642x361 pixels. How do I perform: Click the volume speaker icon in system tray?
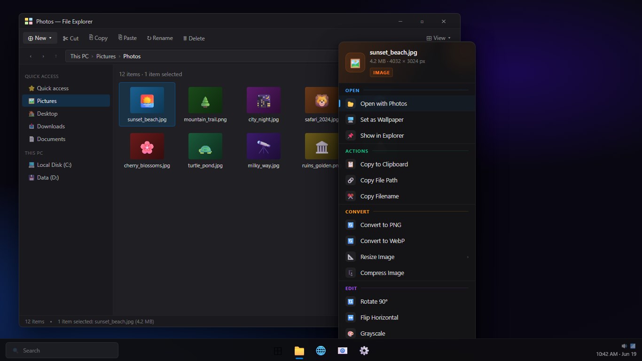click(x=624, y=346)
